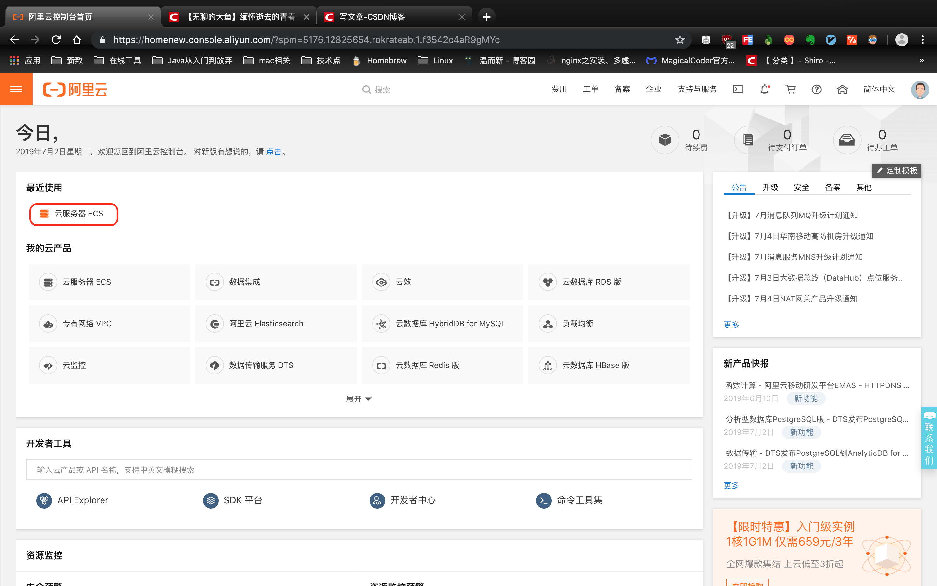Click the 定制模板 button
Screen dimensions: 937x586
click(x=896, y=171)
